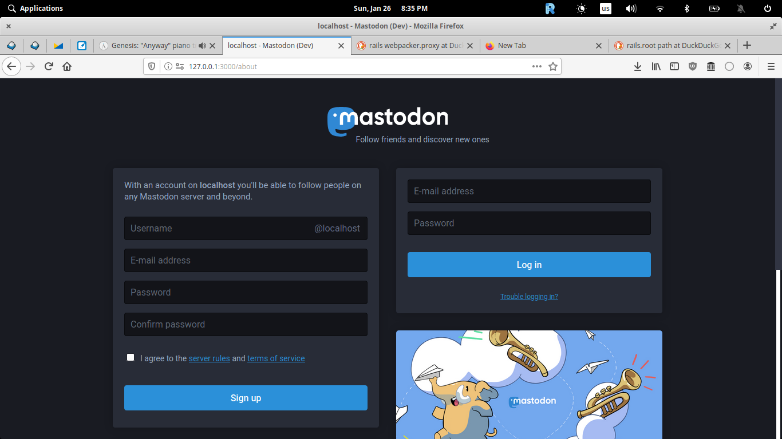
Task: Expand the page actions three-dot menu
Action: 536,66
